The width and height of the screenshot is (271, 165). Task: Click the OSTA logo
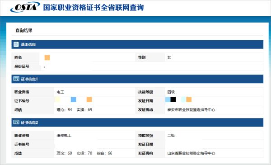click(x=25, y=7)
